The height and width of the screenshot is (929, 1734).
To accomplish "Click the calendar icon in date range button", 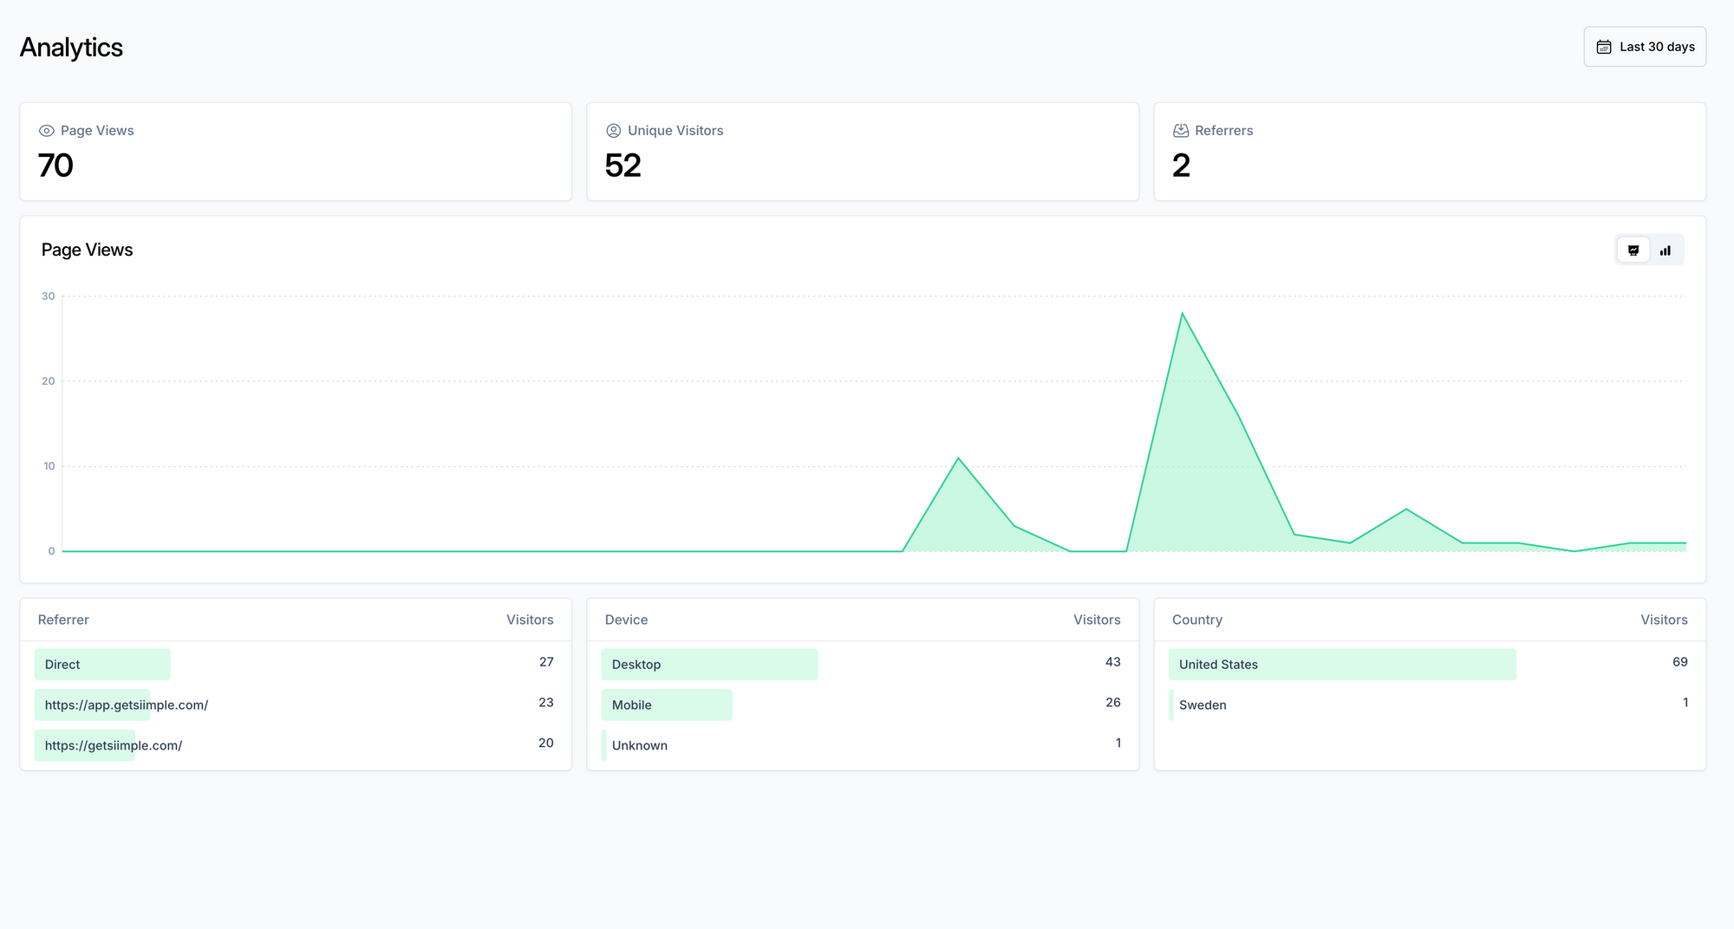I will 1604,47.
